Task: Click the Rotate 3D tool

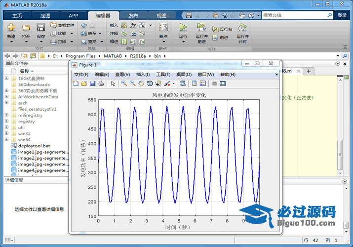Action: pyautogui.click(x=150, y=83)
